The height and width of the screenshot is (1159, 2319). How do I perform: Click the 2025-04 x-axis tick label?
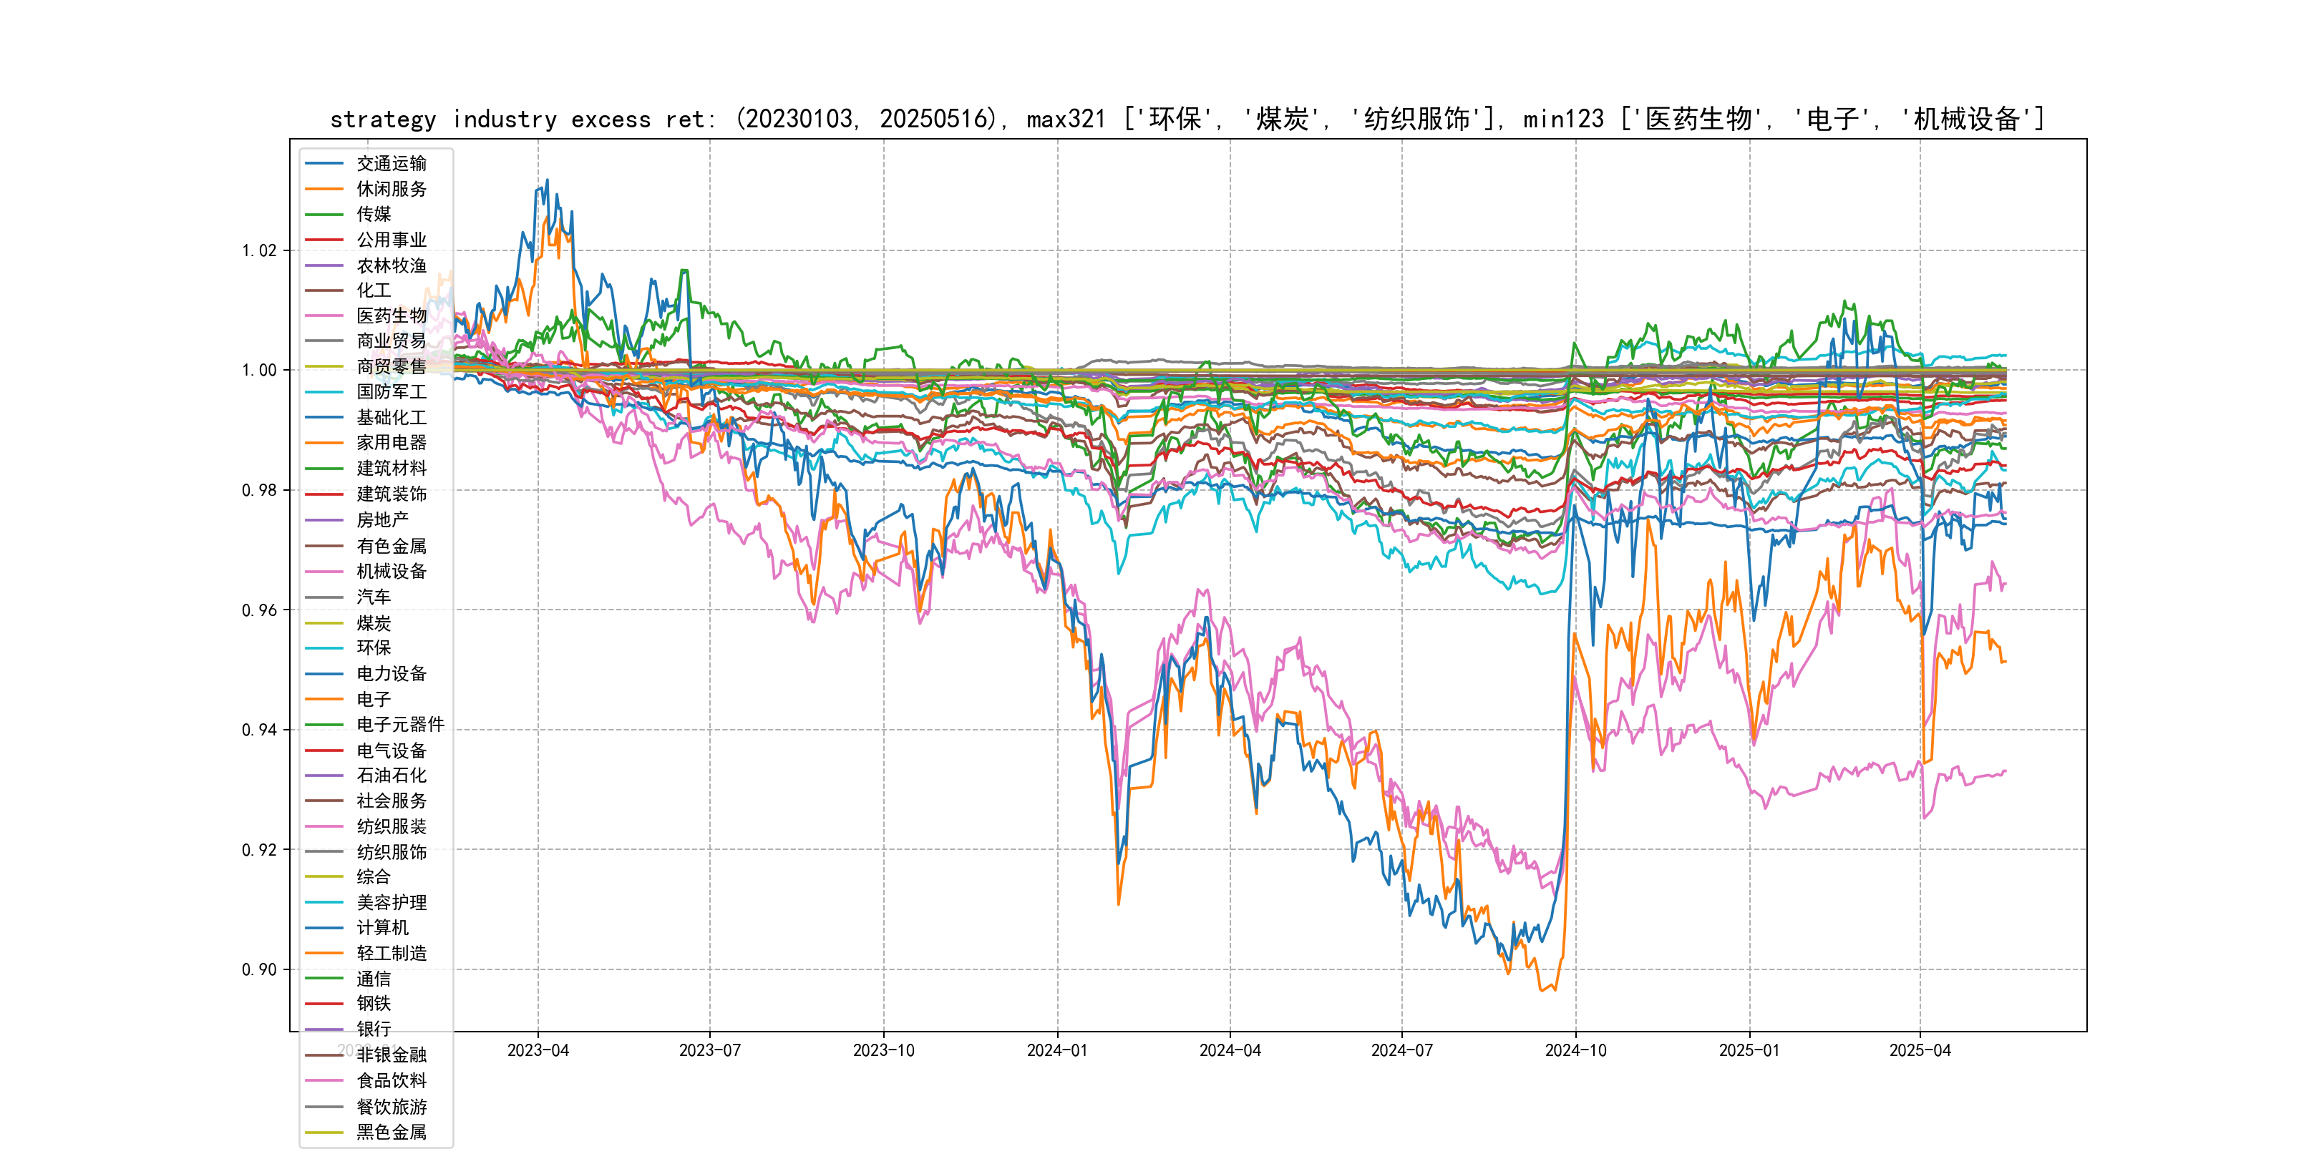click(1920, 1051)
